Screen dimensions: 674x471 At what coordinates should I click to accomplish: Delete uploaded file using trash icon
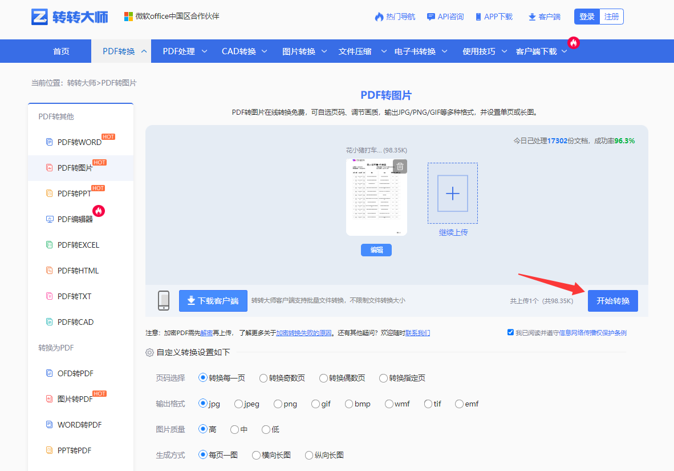(x=400, y=166)
